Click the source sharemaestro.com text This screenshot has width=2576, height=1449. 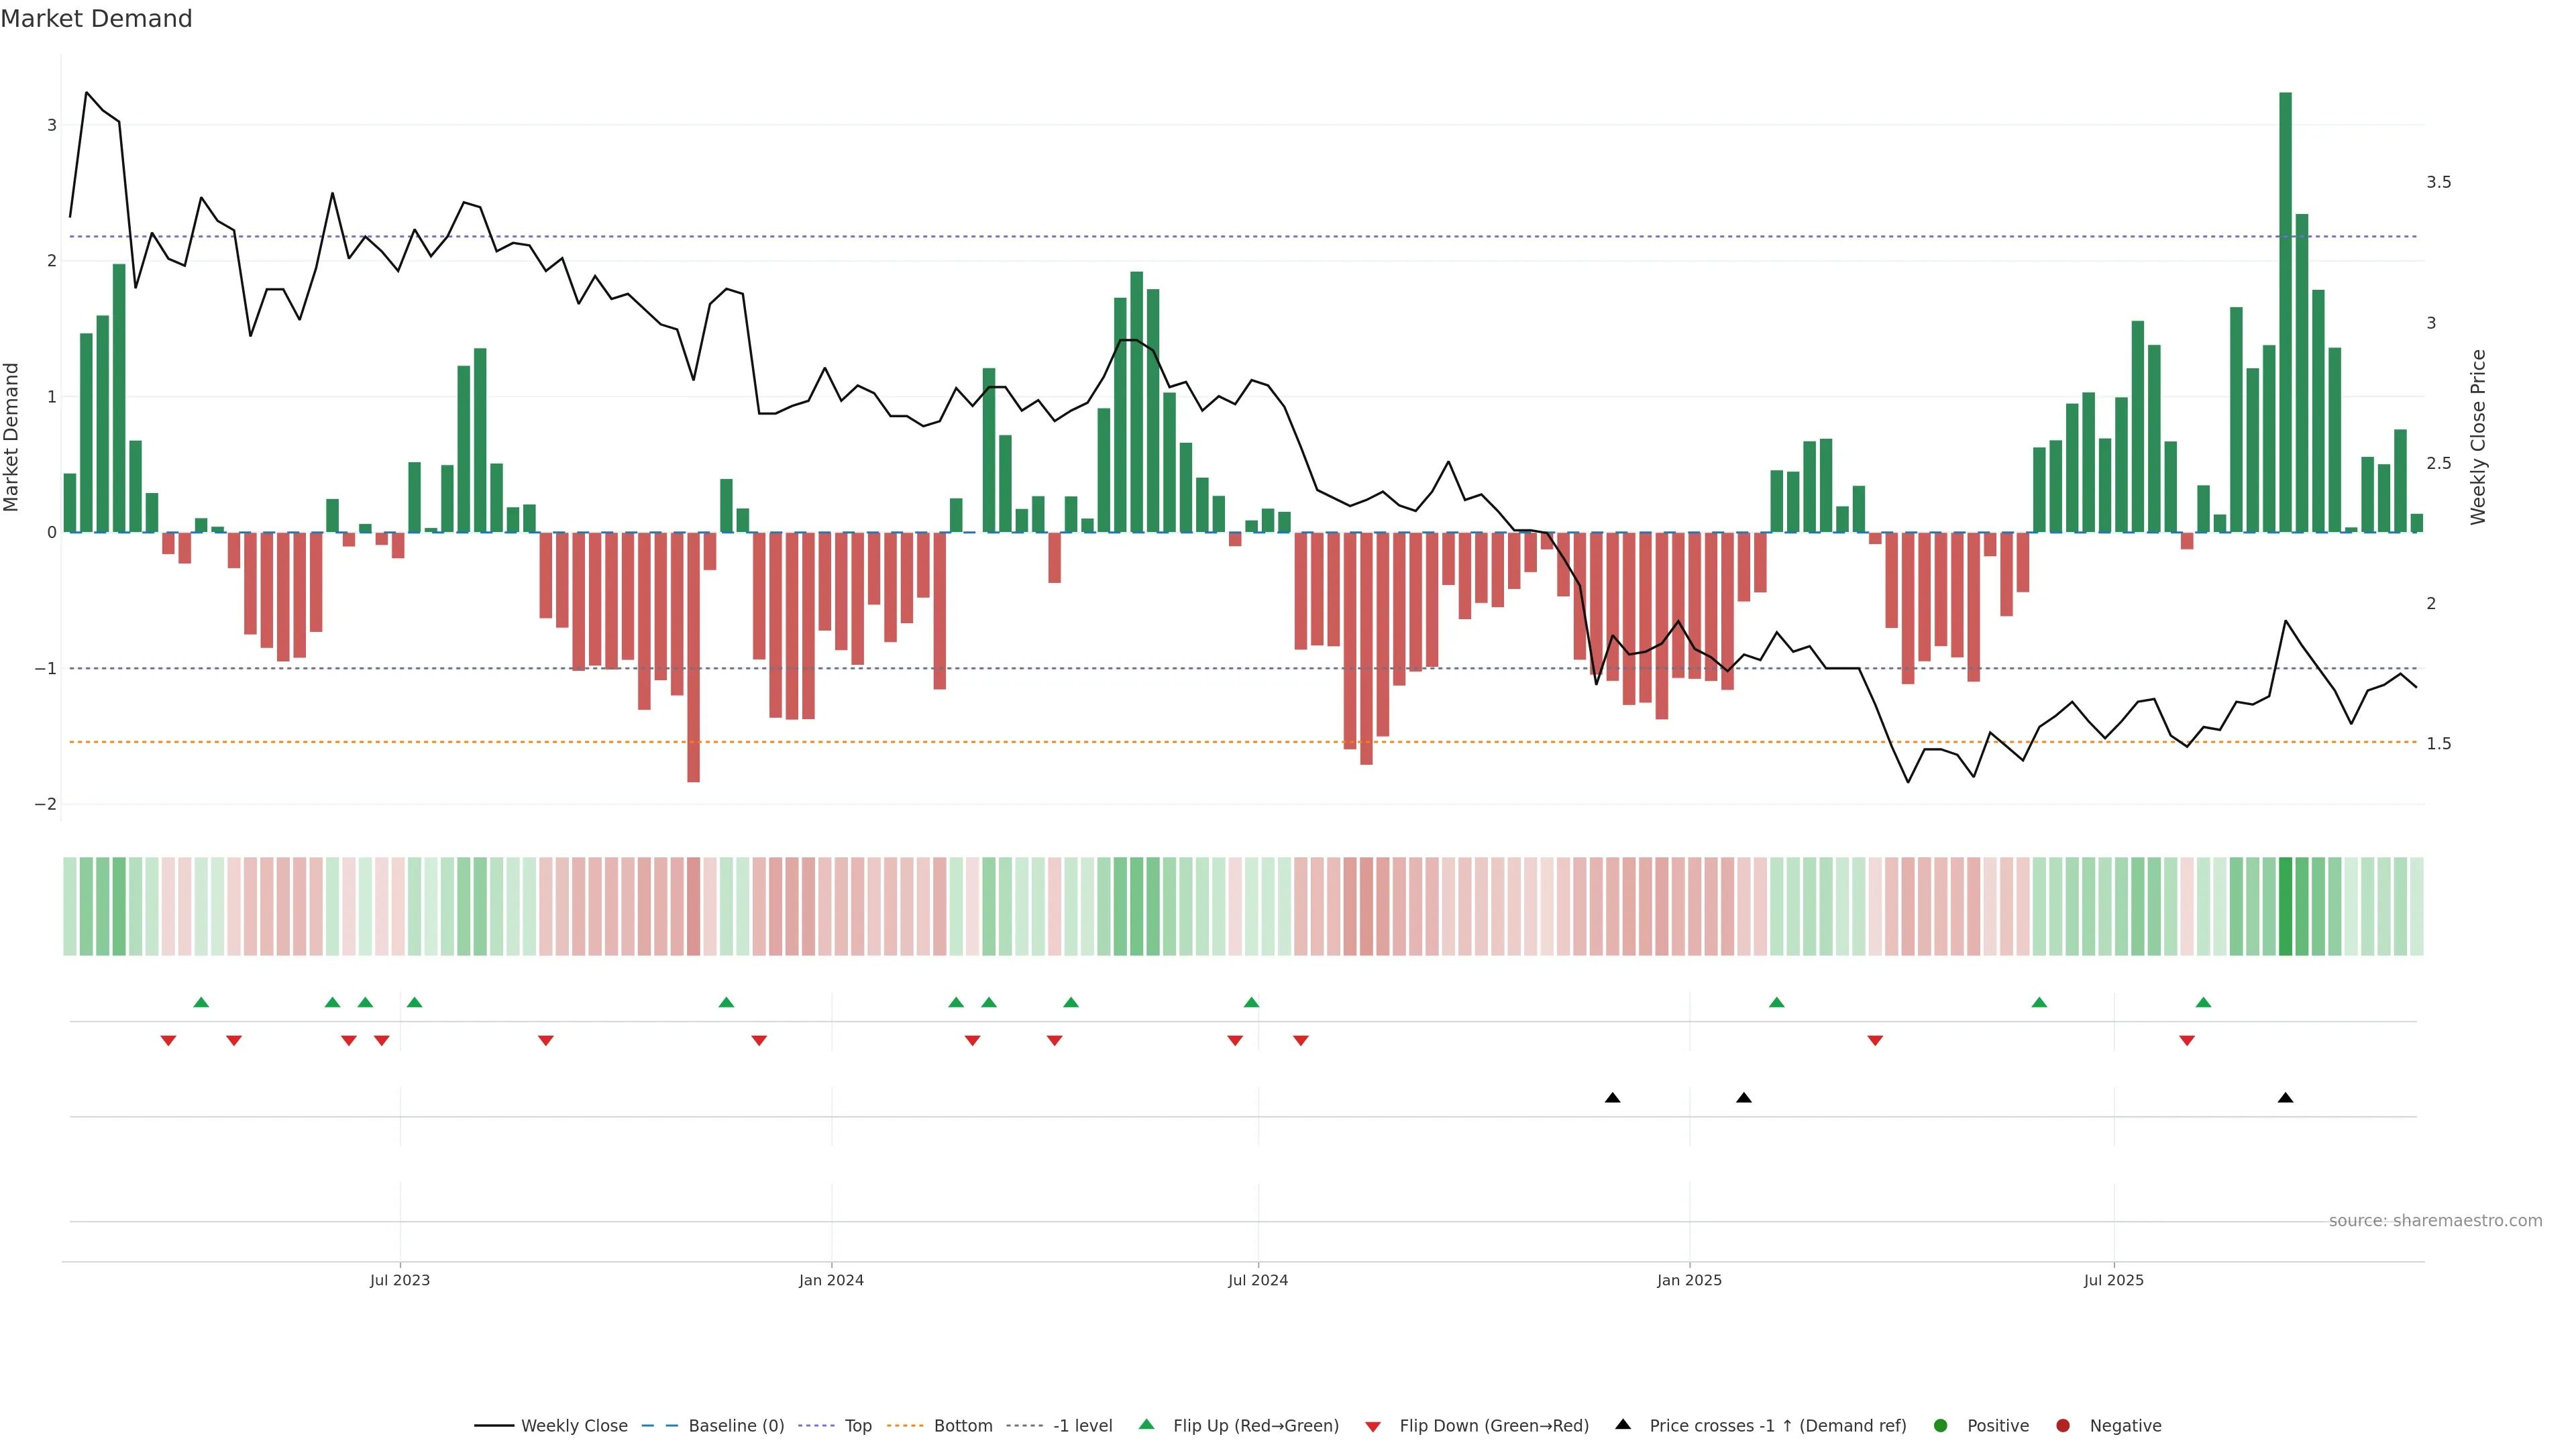(2435, 1221)
